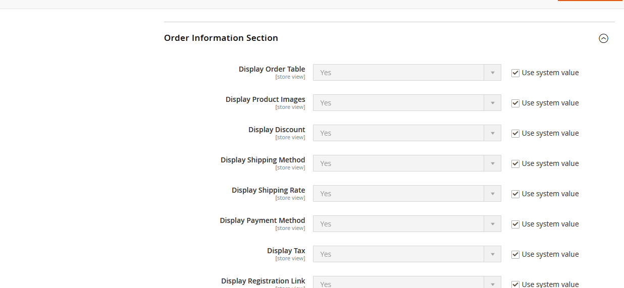This screenshot has height=288, width=624.
Task: Open the Display Shipping Method dropdown
Action: pyautogui.click(x=406, y=163)
